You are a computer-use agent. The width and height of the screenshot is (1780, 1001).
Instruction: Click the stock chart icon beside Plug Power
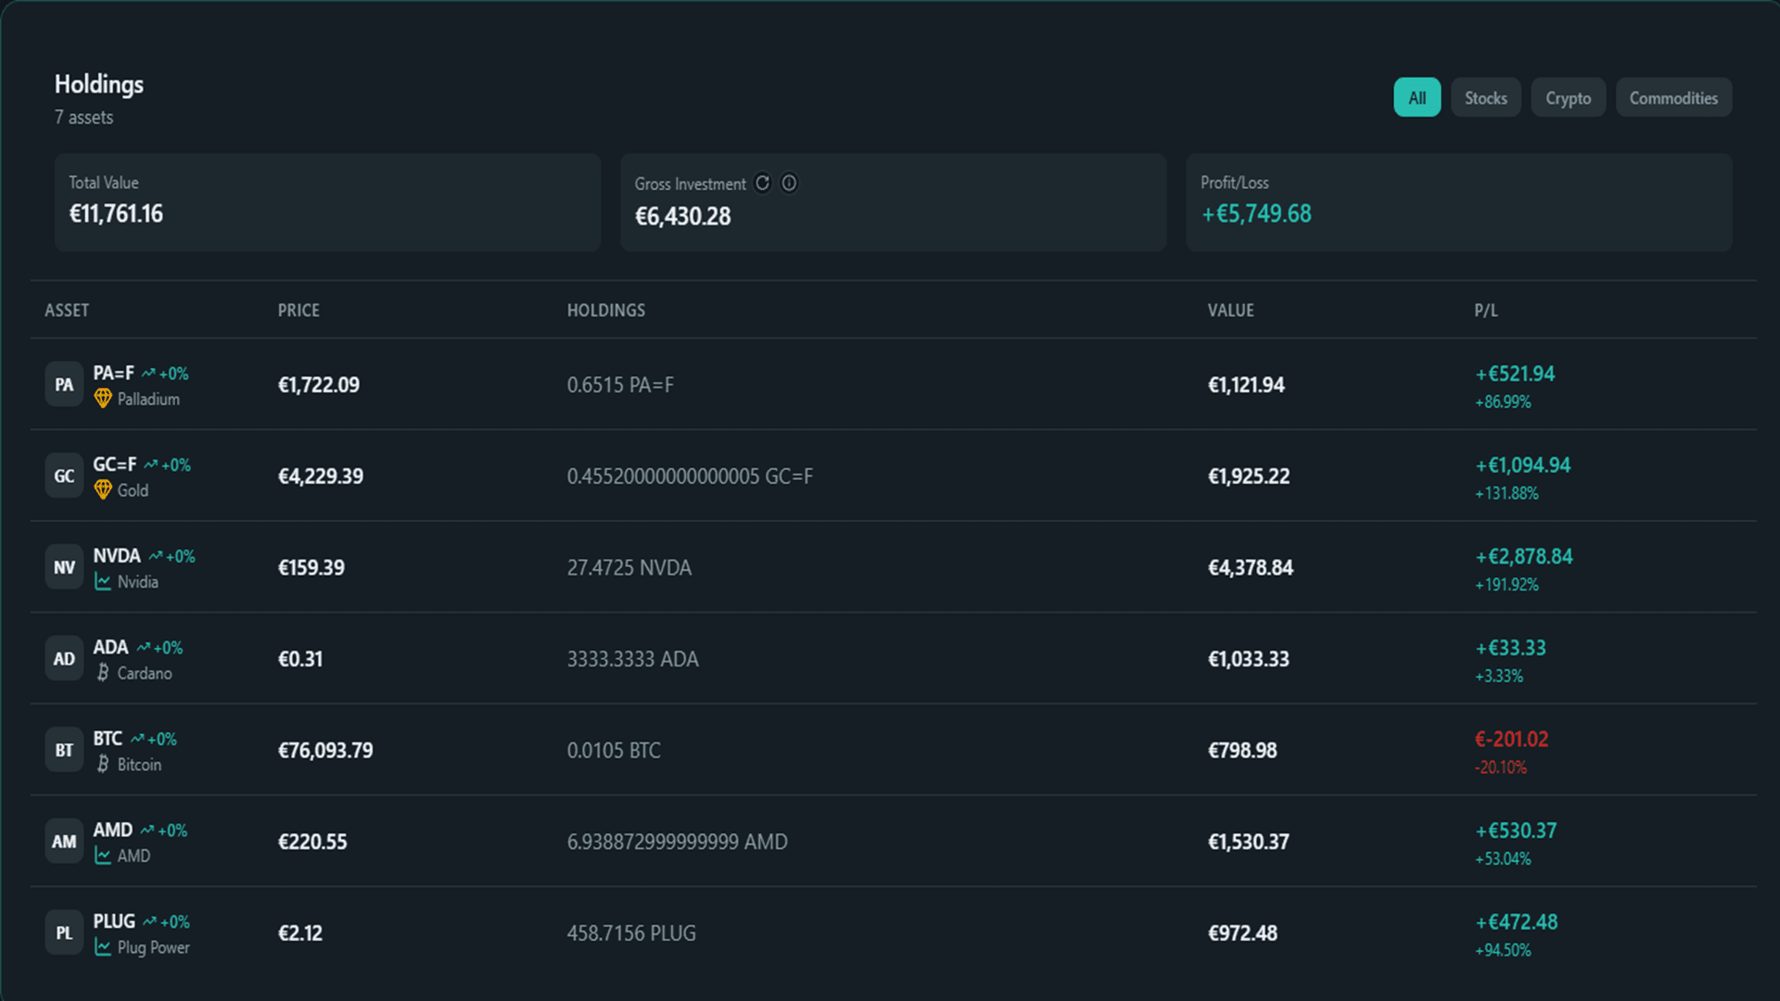[x=103, y=946]
